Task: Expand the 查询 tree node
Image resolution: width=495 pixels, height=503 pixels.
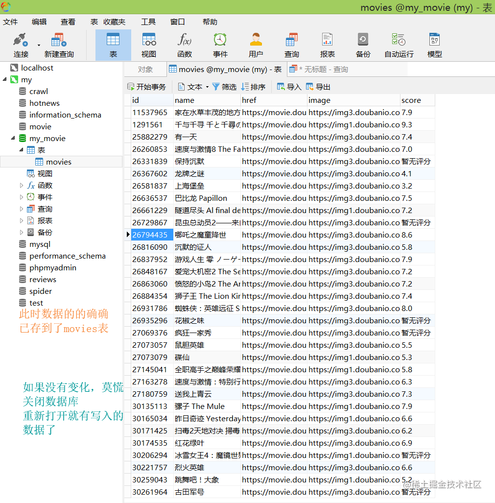Action: tap(21, 209)
